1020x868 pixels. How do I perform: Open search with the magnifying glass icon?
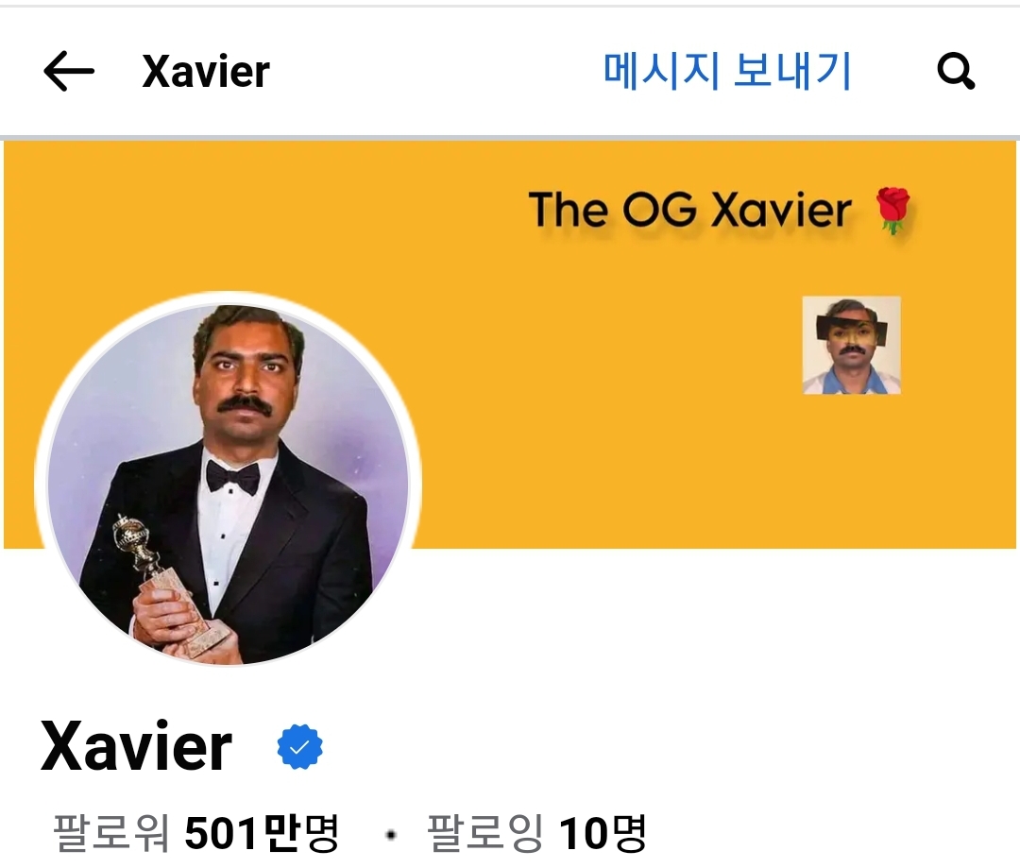pyautogui.click(x=956, y=71)
